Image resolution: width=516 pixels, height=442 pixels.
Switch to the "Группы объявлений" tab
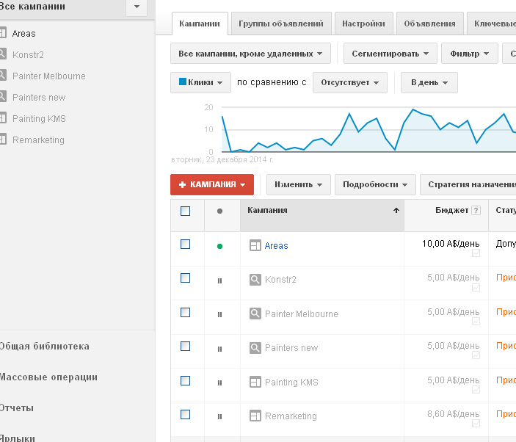(281, 23)
